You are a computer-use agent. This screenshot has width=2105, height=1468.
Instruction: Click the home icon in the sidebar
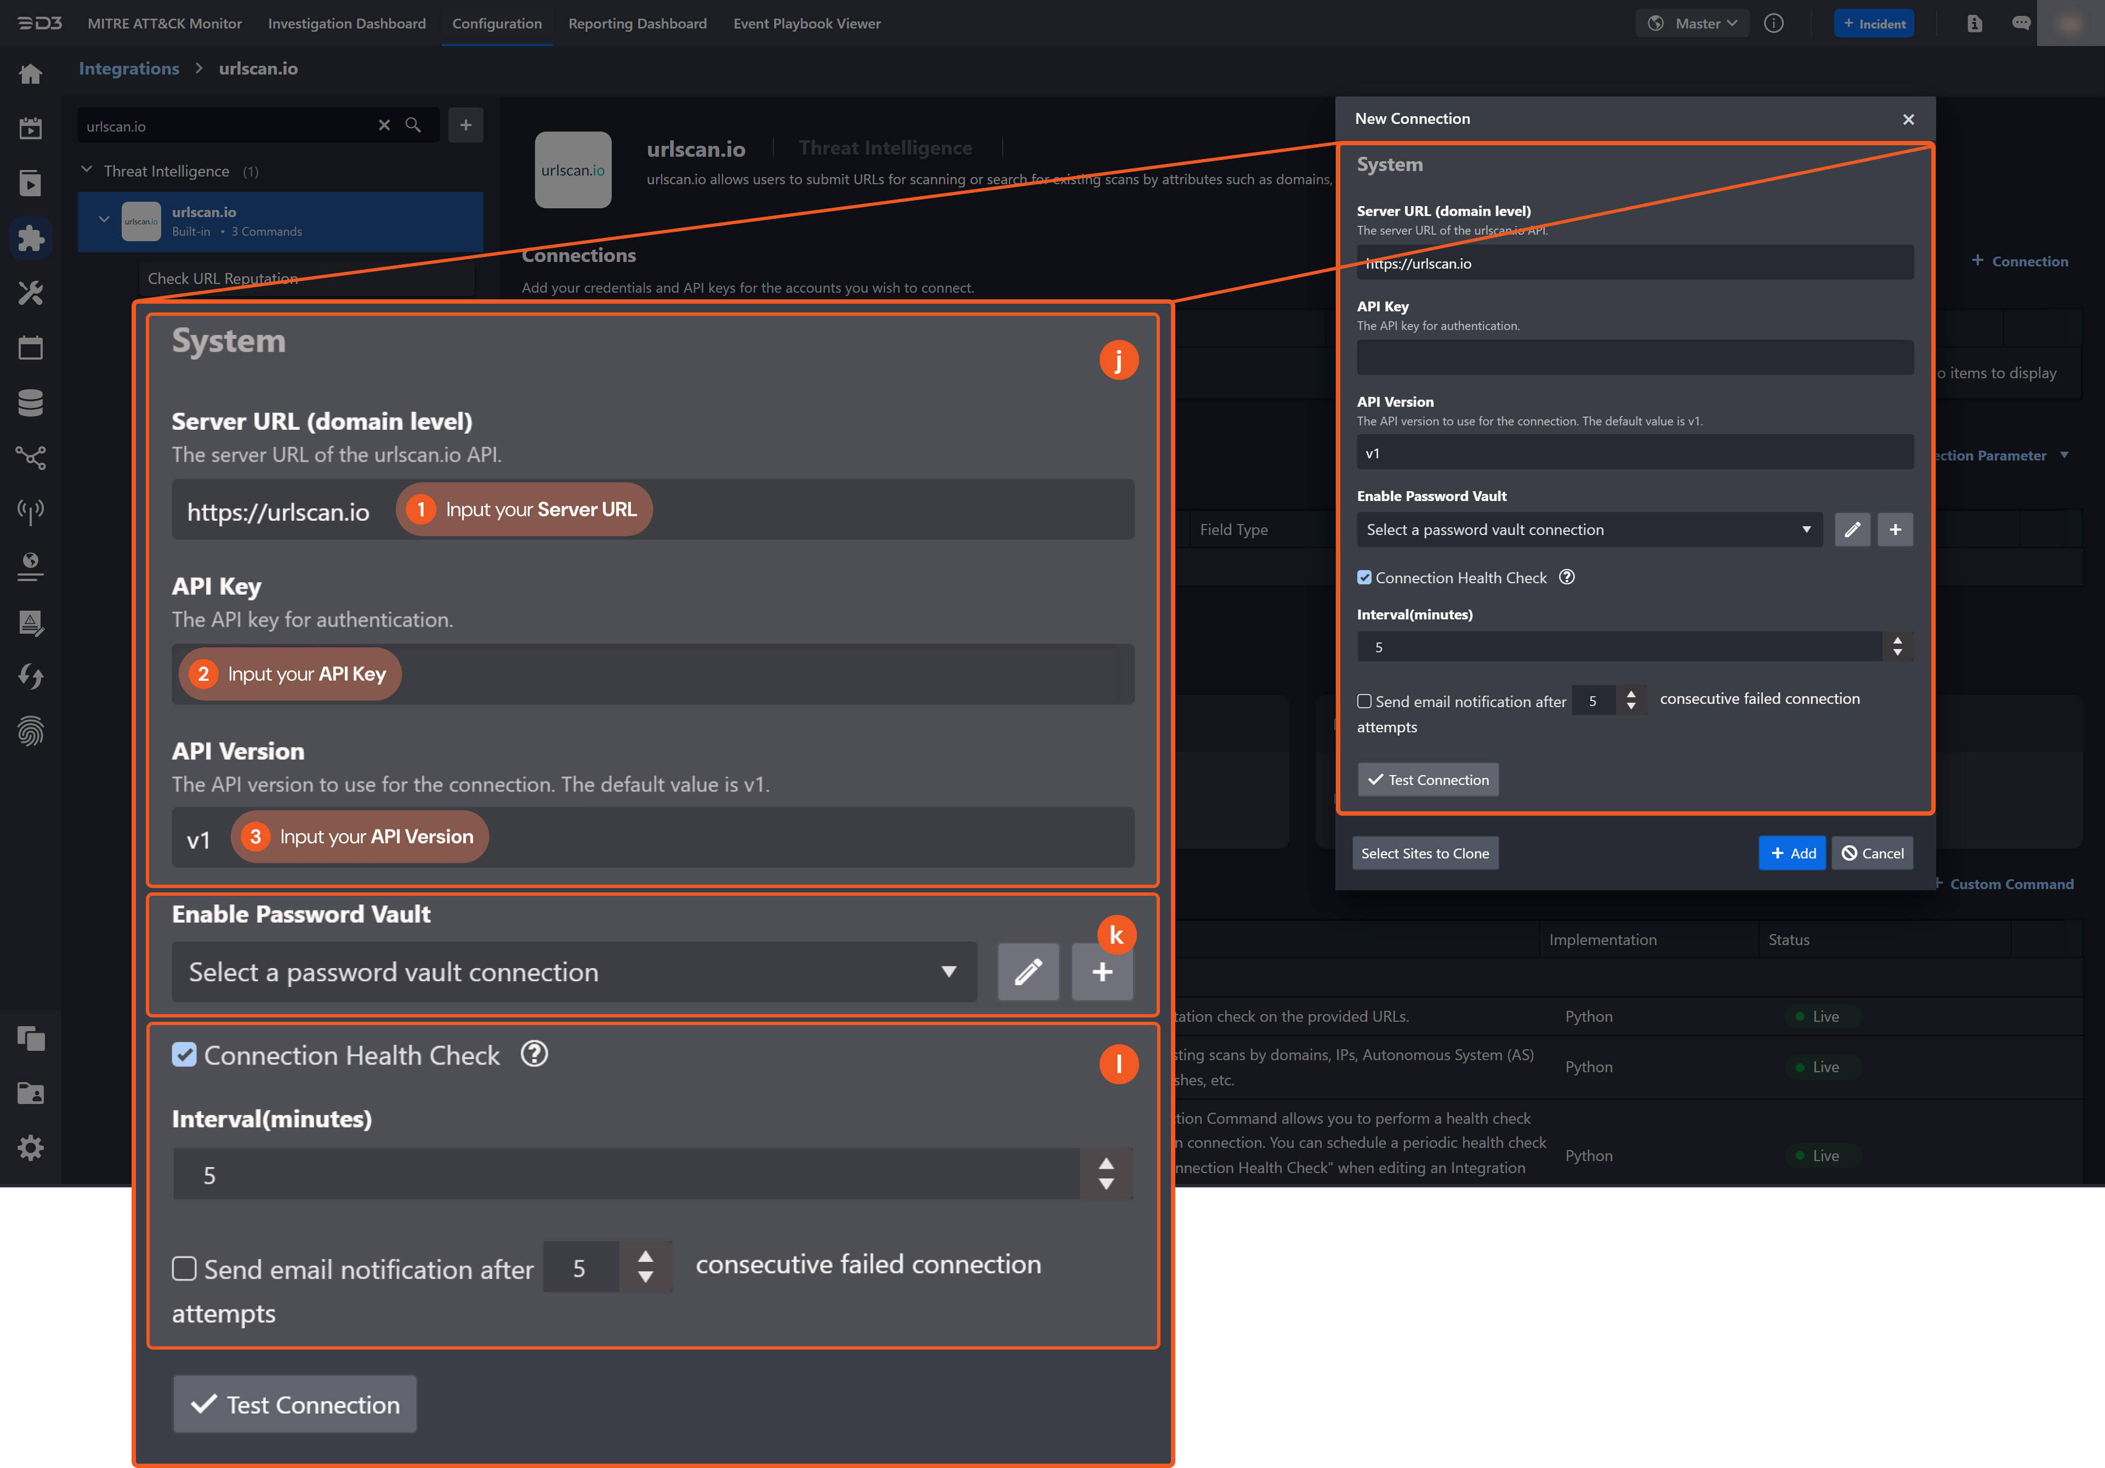(x=30, y=74)
